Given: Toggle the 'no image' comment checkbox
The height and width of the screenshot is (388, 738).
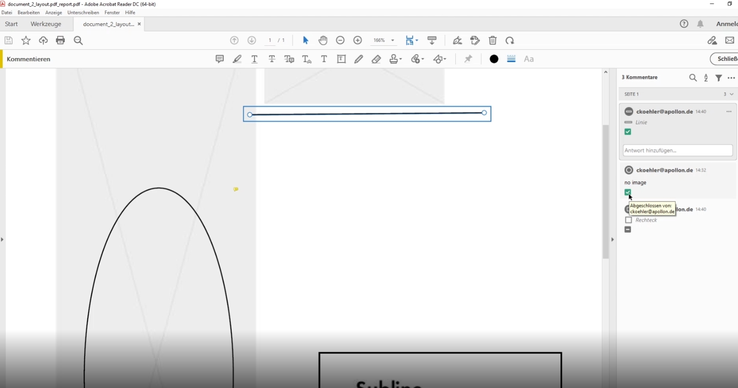Looking at the screenshot, I should pos(628,192).
